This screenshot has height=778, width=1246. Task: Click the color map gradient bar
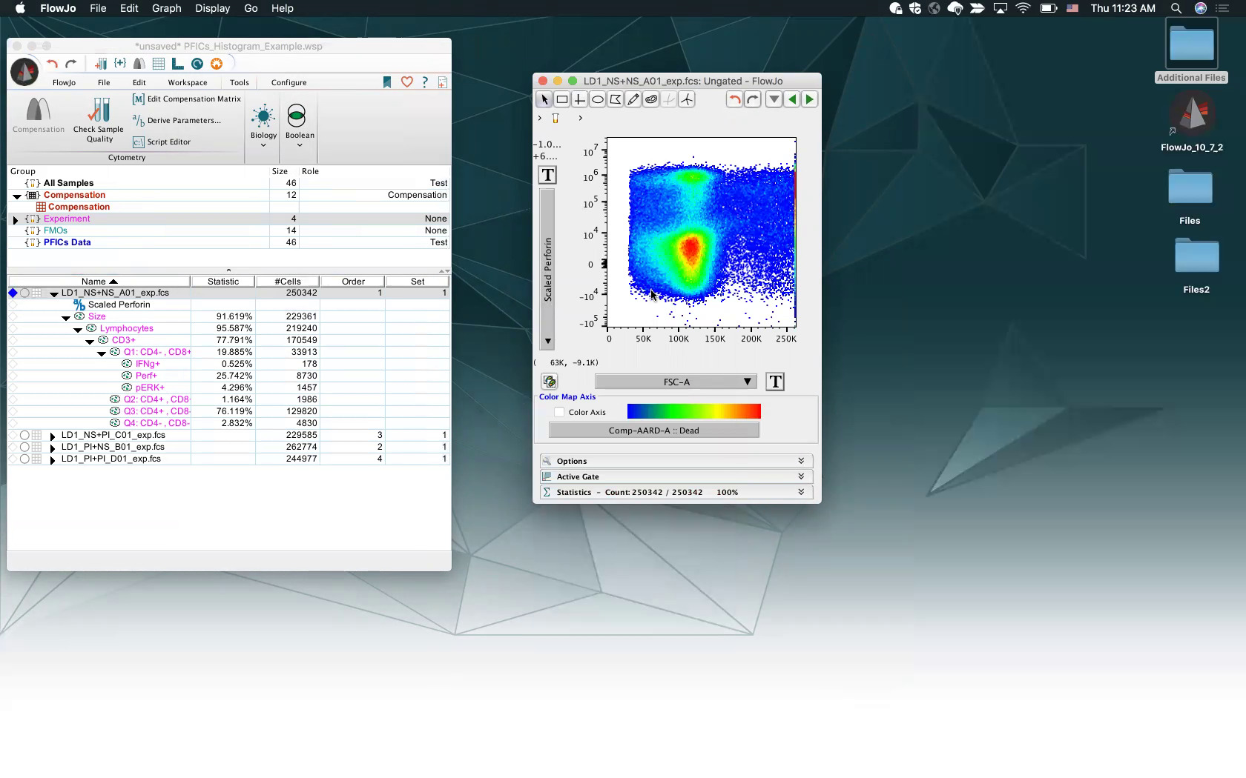[x=693, y=411]
